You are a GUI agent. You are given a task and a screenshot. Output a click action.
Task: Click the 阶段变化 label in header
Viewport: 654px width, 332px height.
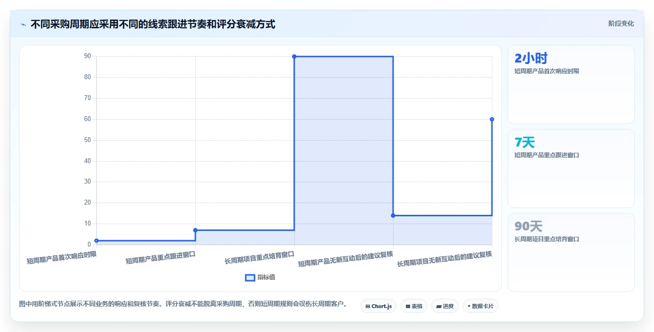[621, 23]
